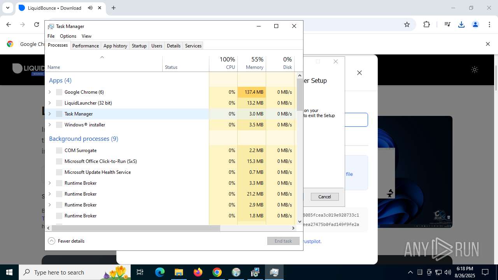Switch to the Performance tab
The image size is (498, 280).
pos(86,46)
